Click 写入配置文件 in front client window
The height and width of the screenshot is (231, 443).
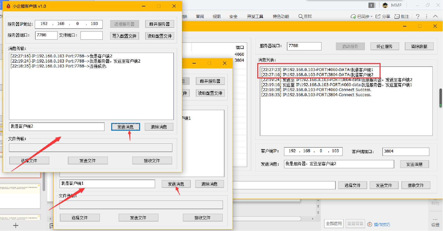[124, 36]
